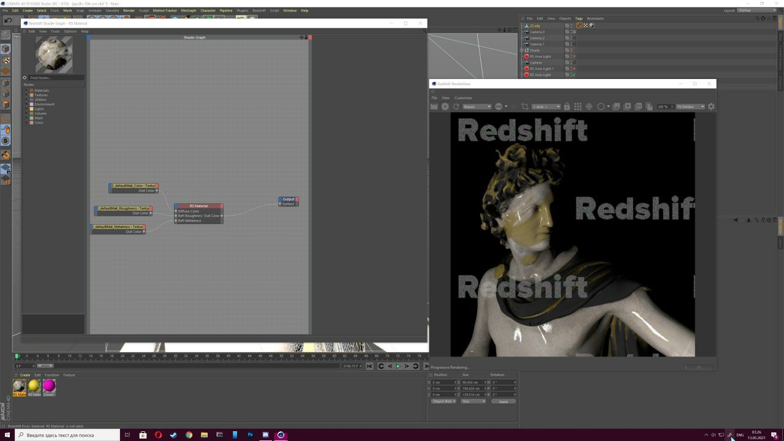784x441 pixels.
Task: Open the Auto camera dropdown in RenderView
Action: coord(546,107)
